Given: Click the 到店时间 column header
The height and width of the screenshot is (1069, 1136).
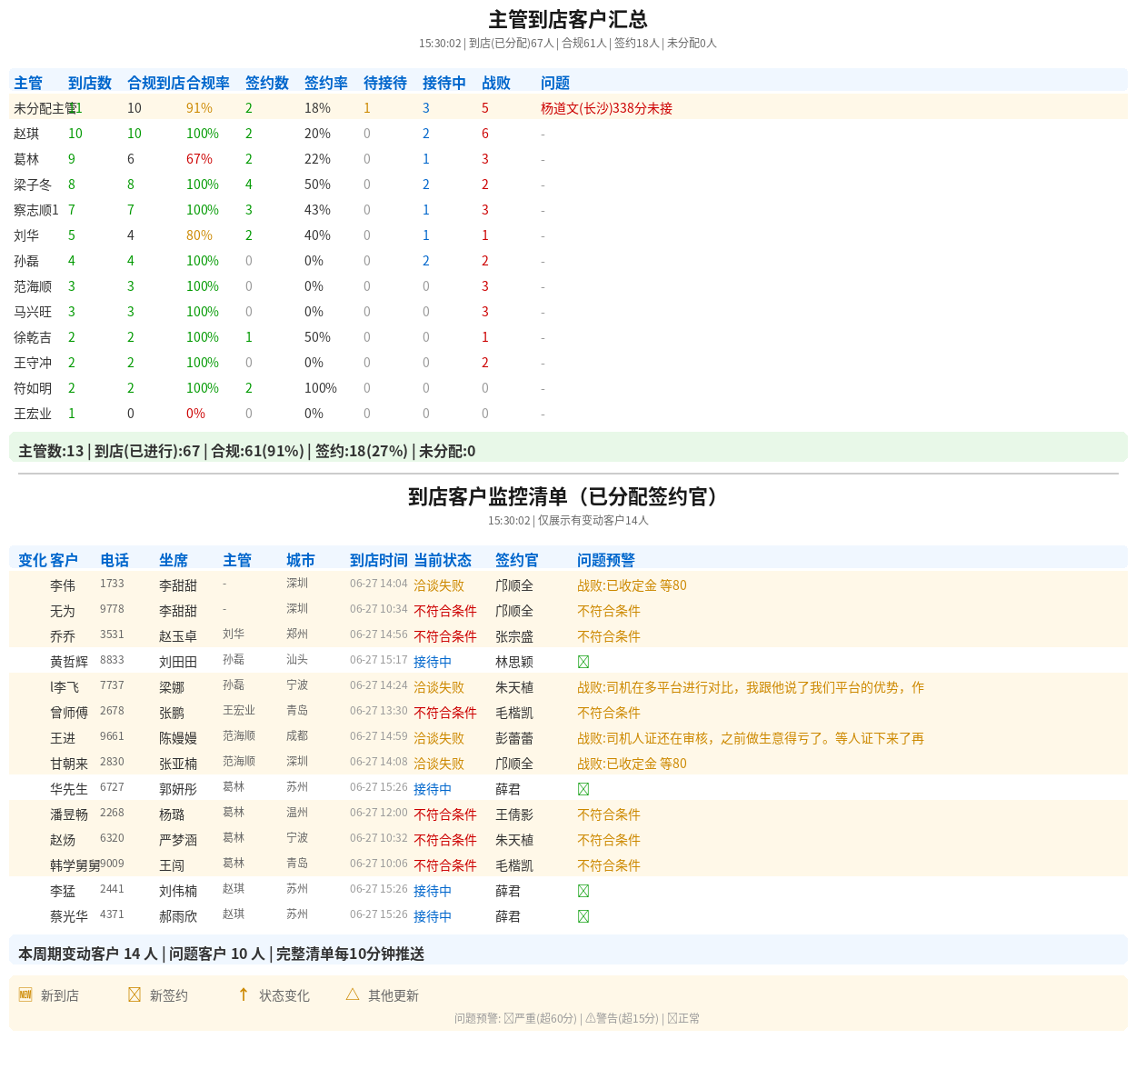Looking at the screenshot, I should coord(379,560).
